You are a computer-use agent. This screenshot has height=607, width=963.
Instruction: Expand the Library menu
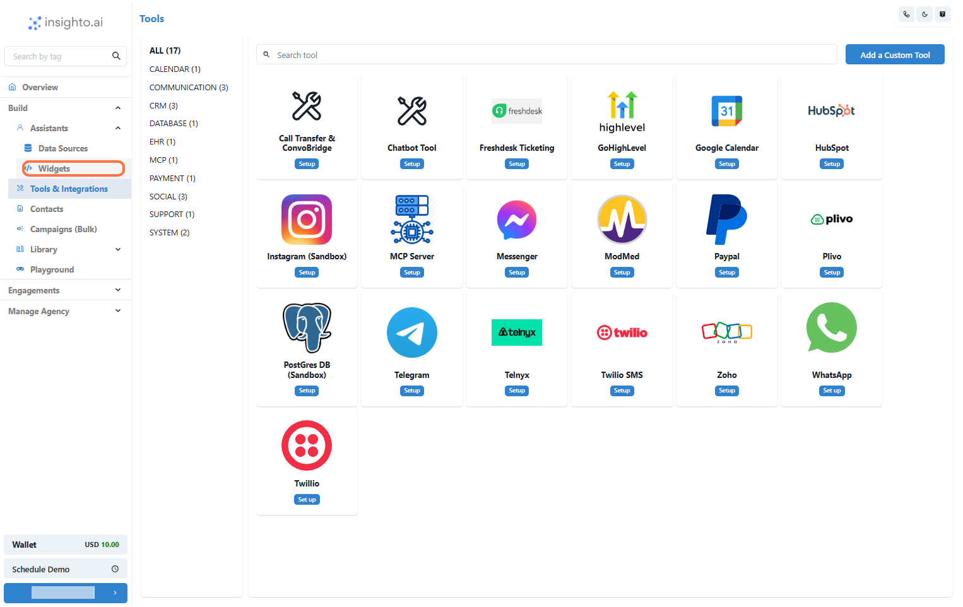click(x=118, y=249)
